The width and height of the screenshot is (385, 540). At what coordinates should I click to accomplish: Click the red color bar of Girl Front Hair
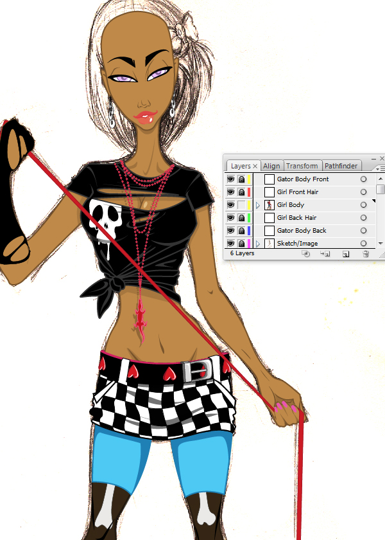pyautogui.click(x=249, y=192)
